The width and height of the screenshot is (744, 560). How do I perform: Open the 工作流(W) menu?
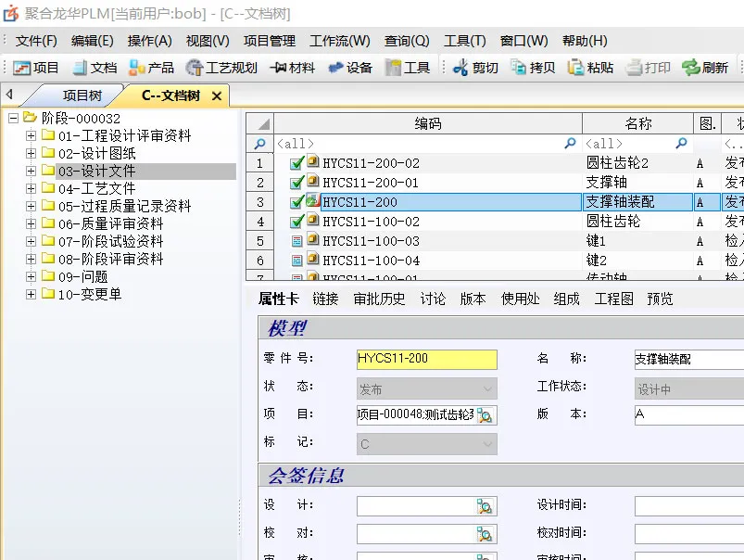pyautogui.click(x=339, y=41)
